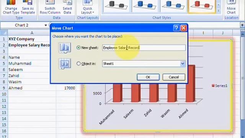Viewport: 245px width, 138px height.
Task: Click the Series1 legend entry
Action: tap(219, 85)
